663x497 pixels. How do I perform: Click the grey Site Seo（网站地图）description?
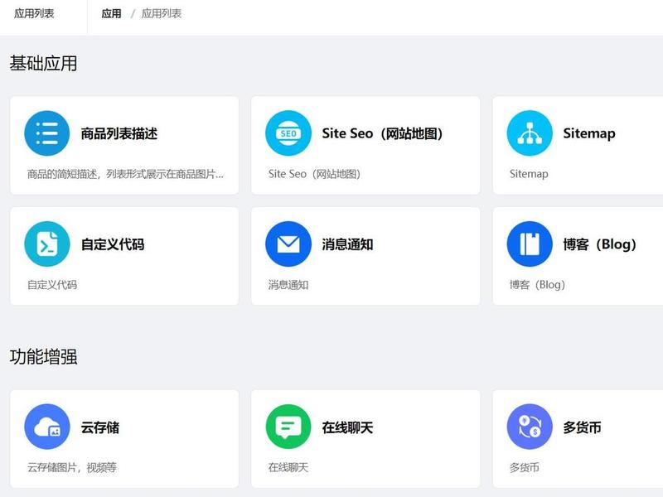click(x=314, y=174)
